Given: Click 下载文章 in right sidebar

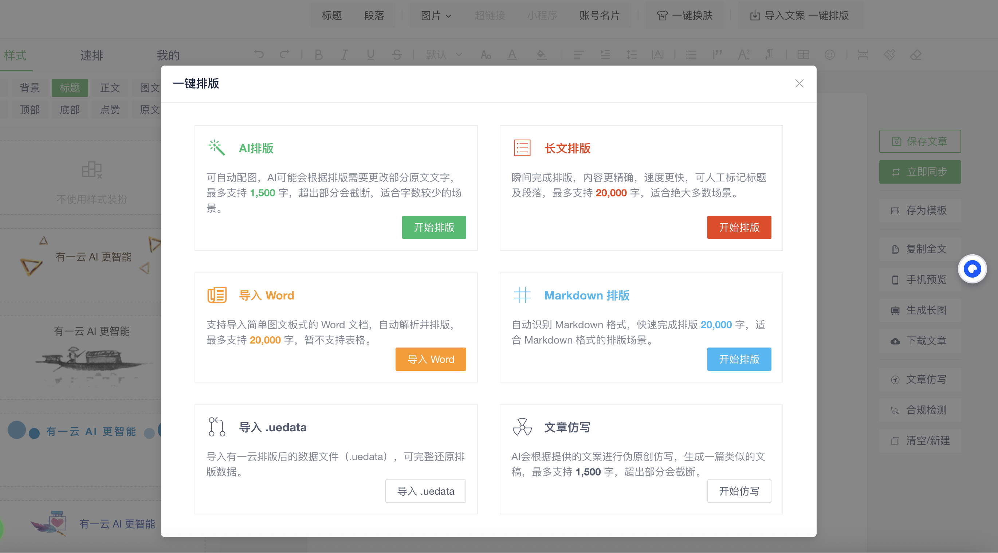Looking at the screenshot, I should (920, 341).
